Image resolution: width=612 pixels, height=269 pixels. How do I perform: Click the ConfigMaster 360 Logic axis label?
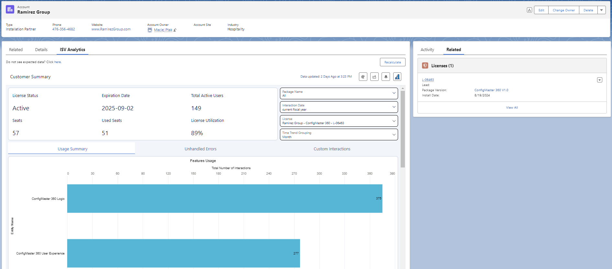[x=48, y=199]
